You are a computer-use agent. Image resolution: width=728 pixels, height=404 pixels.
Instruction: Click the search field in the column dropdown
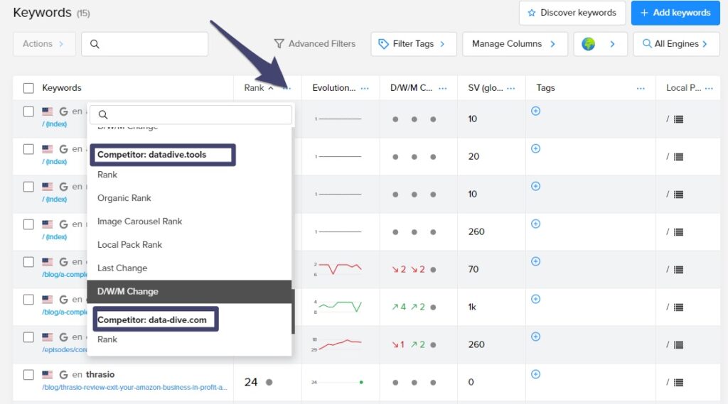191,114
